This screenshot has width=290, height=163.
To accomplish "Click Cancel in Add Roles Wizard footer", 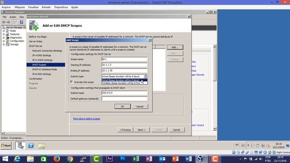I will pos(176,130).
